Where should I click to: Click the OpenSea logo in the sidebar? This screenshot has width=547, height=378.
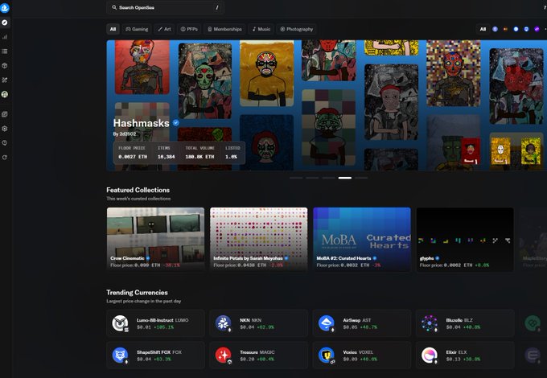[x=5, y=7]
